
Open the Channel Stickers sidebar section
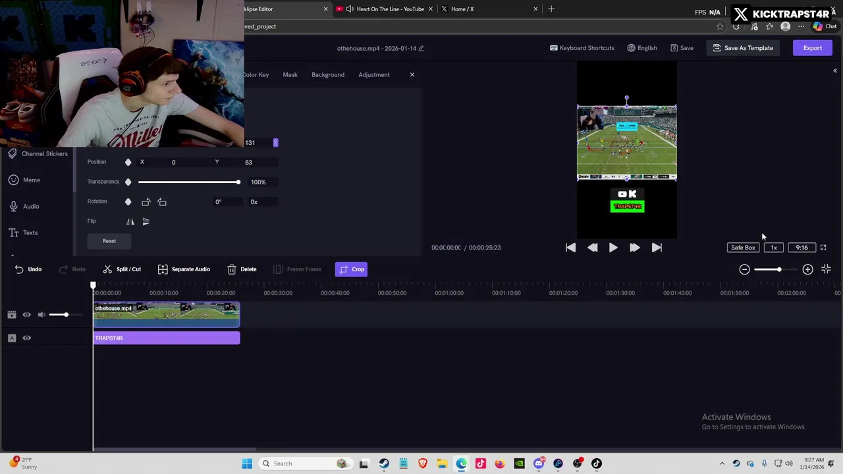coord(38,153)
